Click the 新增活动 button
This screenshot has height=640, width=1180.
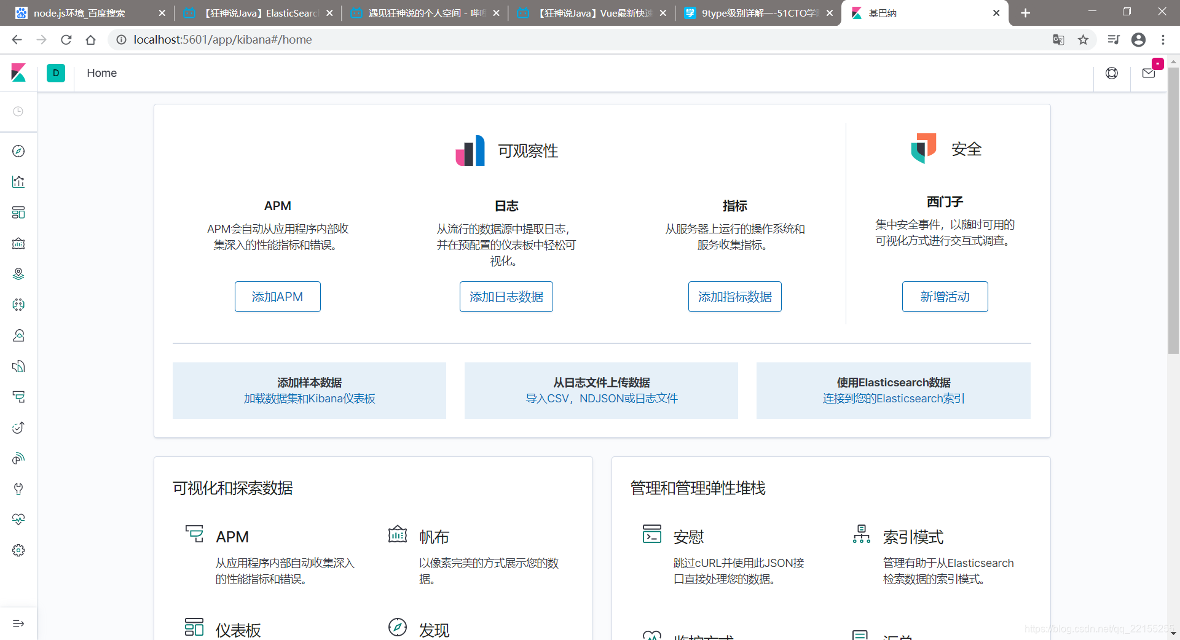point(945,297)
